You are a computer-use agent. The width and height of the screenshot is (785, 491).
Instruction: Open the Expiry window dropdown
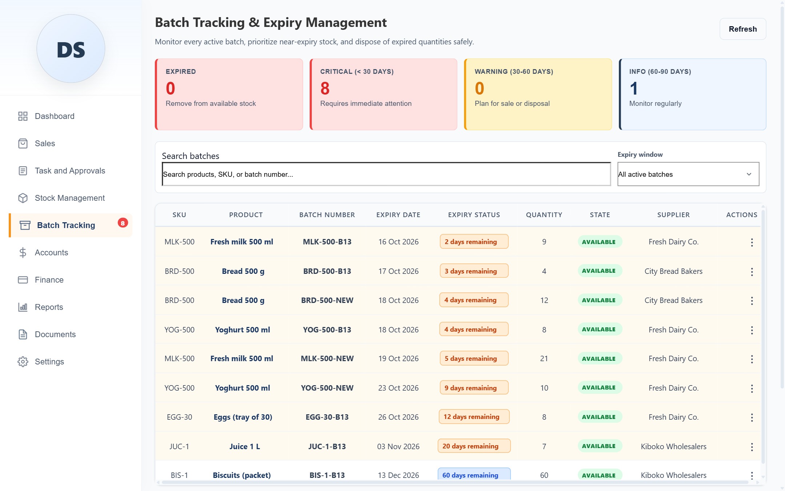[688, 174]
